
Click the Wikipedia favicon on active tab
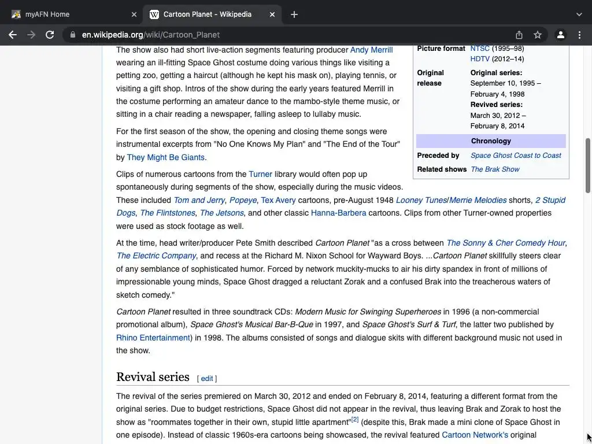[x=154, y=14]
